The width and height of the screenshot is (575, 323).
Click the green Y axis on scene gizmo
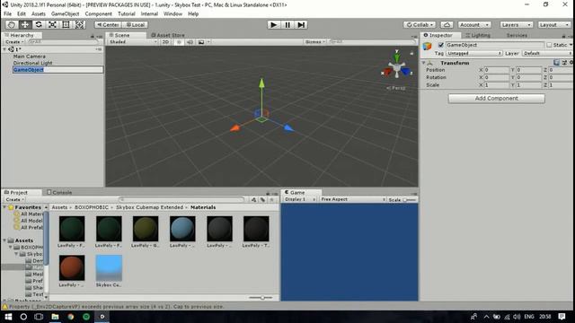pos(396,57)
